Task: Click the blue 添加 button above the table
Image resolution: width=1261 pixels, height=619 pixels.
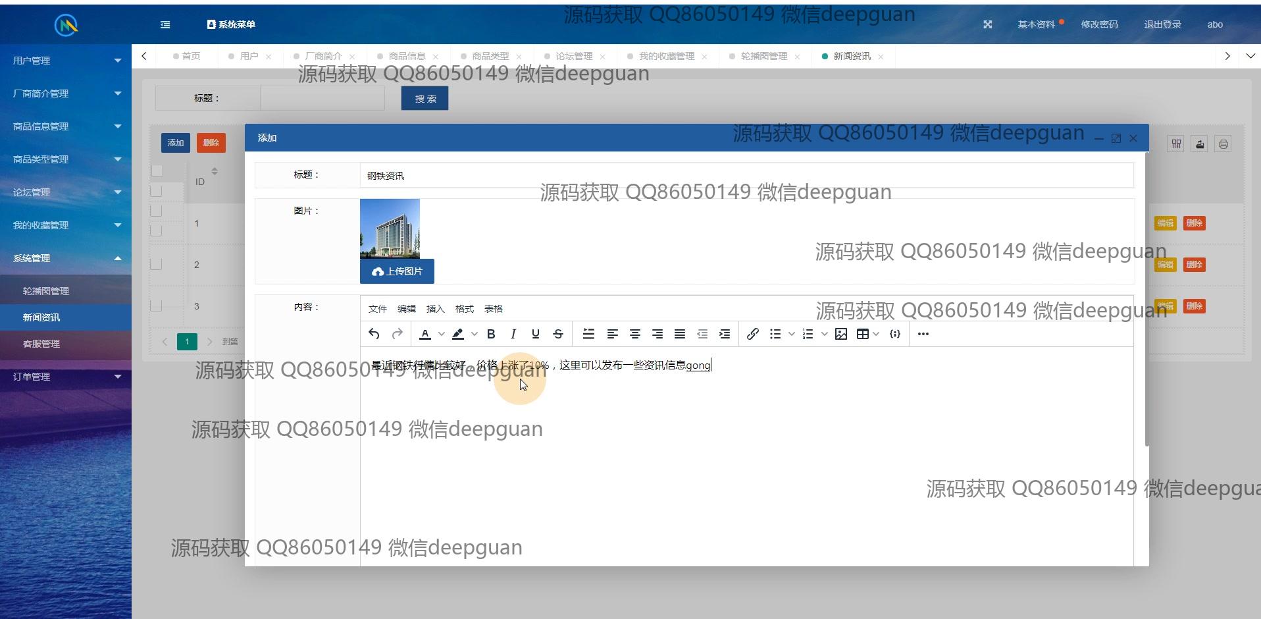Action: (x=176, y=143)
